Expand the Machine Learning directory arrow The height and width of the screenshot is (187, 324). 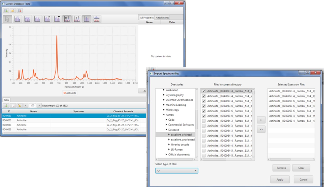click(164, 105)
